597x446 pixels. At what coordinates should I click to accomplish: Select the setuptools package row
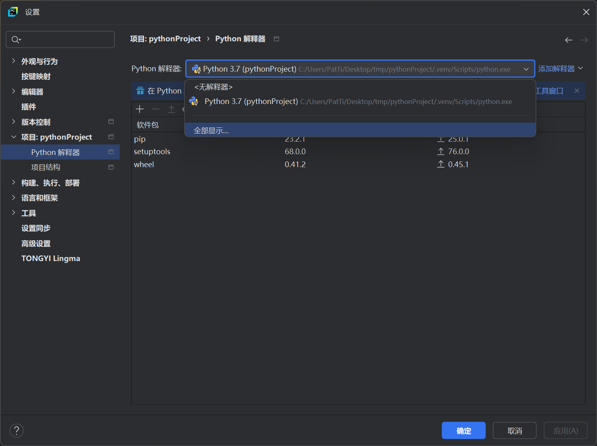tap(358, 151)
